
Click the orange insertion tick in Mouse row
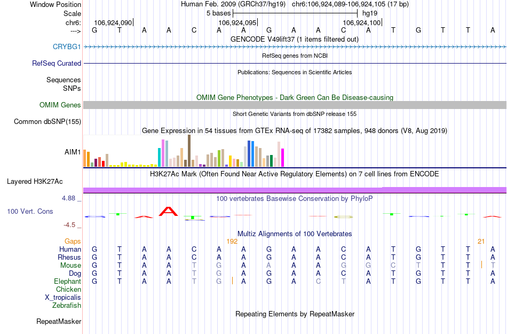(481, 265)
